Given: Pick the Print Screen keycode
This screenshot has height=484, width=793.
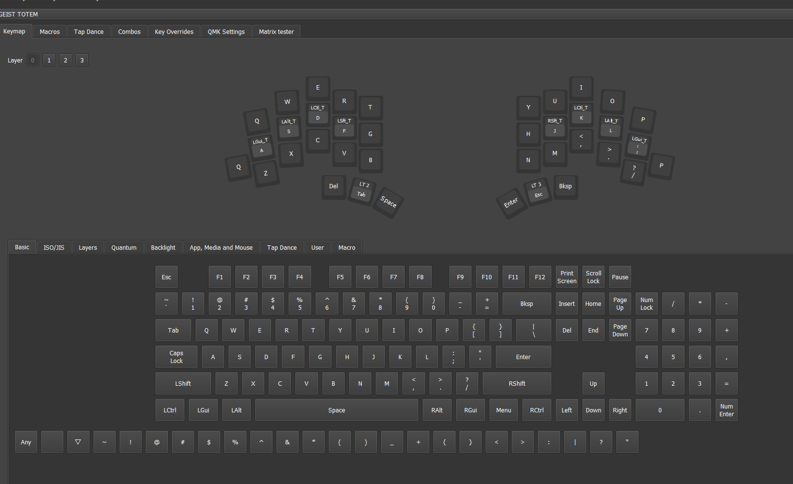Looking at the screenshot, I should (x=566, y=277).
